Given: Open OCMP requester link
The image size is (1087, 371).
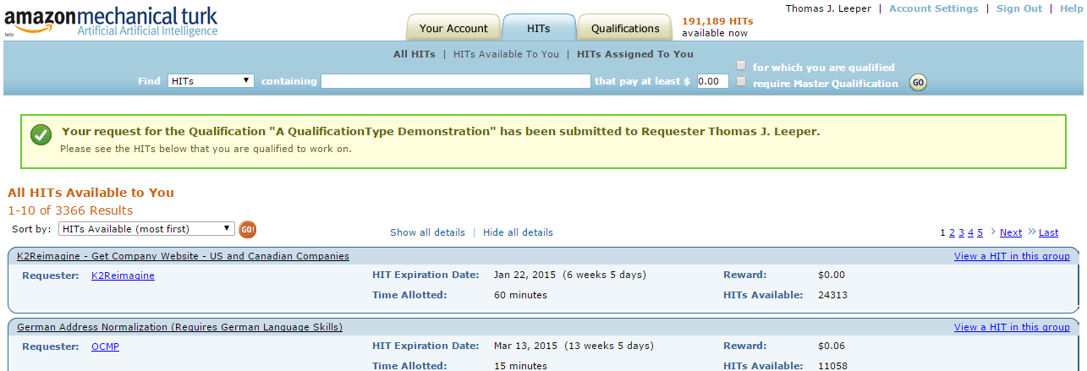Looking at the screenshot, I should [105, 346].
